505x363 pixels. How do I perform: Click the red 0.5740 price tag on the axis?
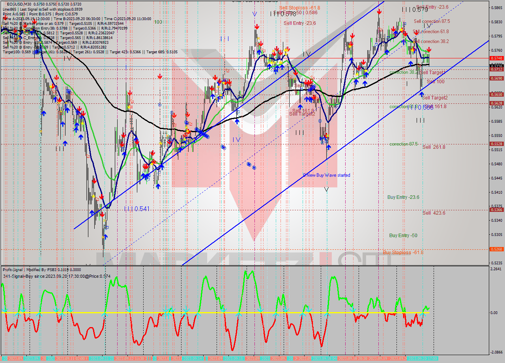496,58
